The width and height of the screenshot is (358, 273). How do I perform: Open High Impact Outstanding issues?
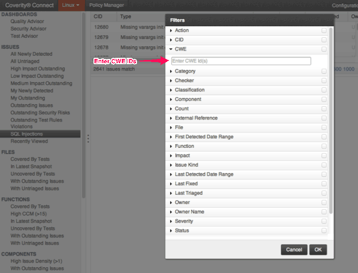(38, 69)
